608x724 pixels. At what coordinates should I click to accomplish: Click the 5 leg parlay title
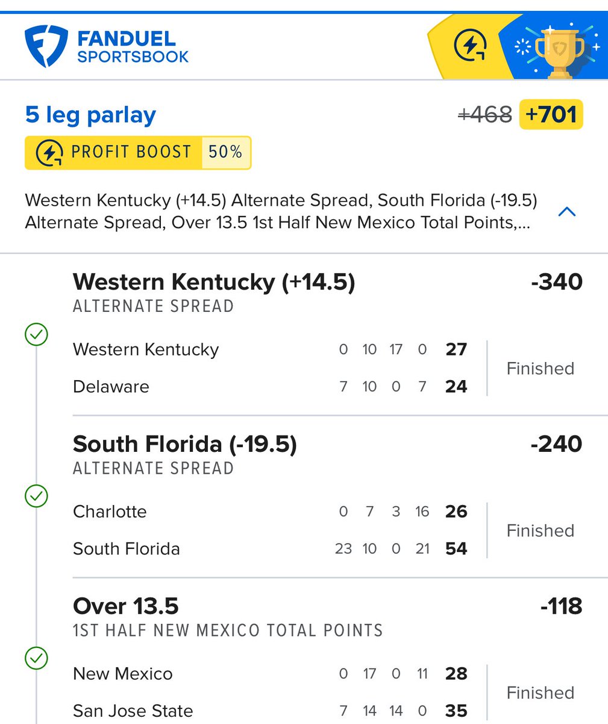(90, 115)
